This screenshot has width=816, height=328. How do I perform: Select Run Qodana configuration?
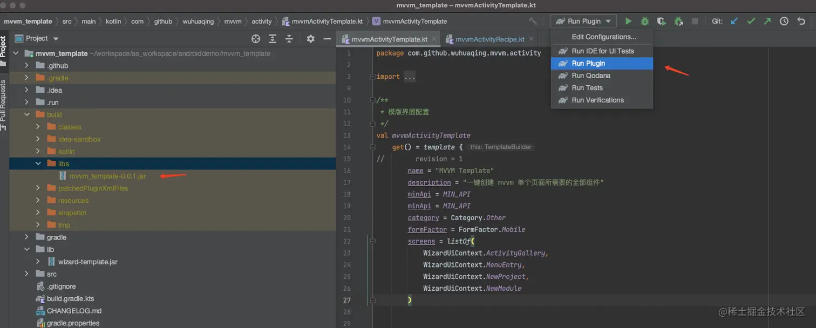[602, 76]
